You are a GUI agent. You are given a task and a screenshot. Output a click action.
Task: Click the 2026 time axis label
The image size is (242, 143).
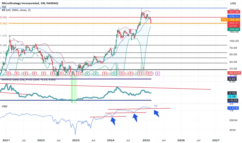(181, 140)
